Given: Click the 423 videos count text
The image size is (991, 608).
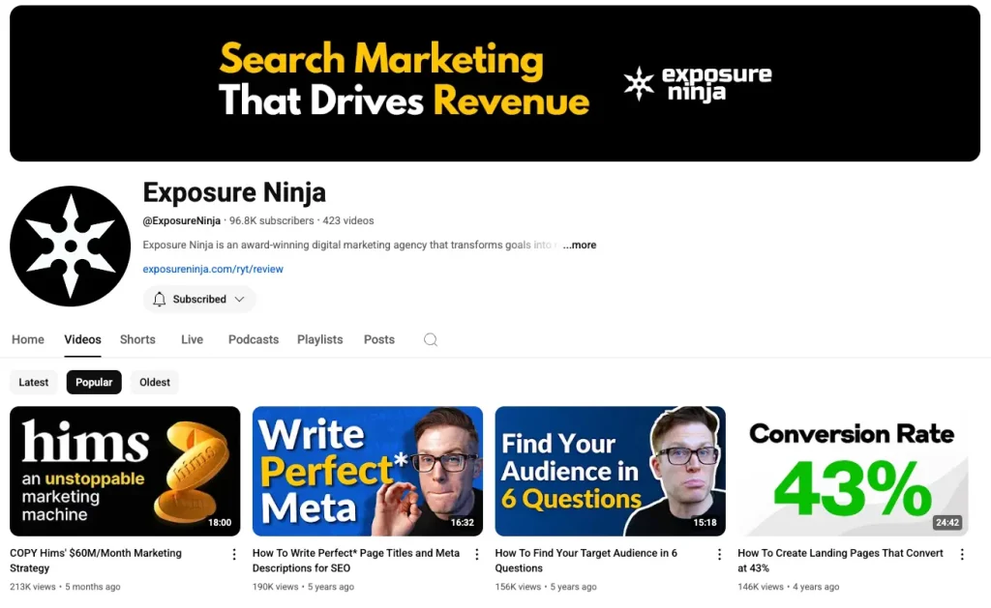Looking at the screenshot, I should click(x=348, y=221).
